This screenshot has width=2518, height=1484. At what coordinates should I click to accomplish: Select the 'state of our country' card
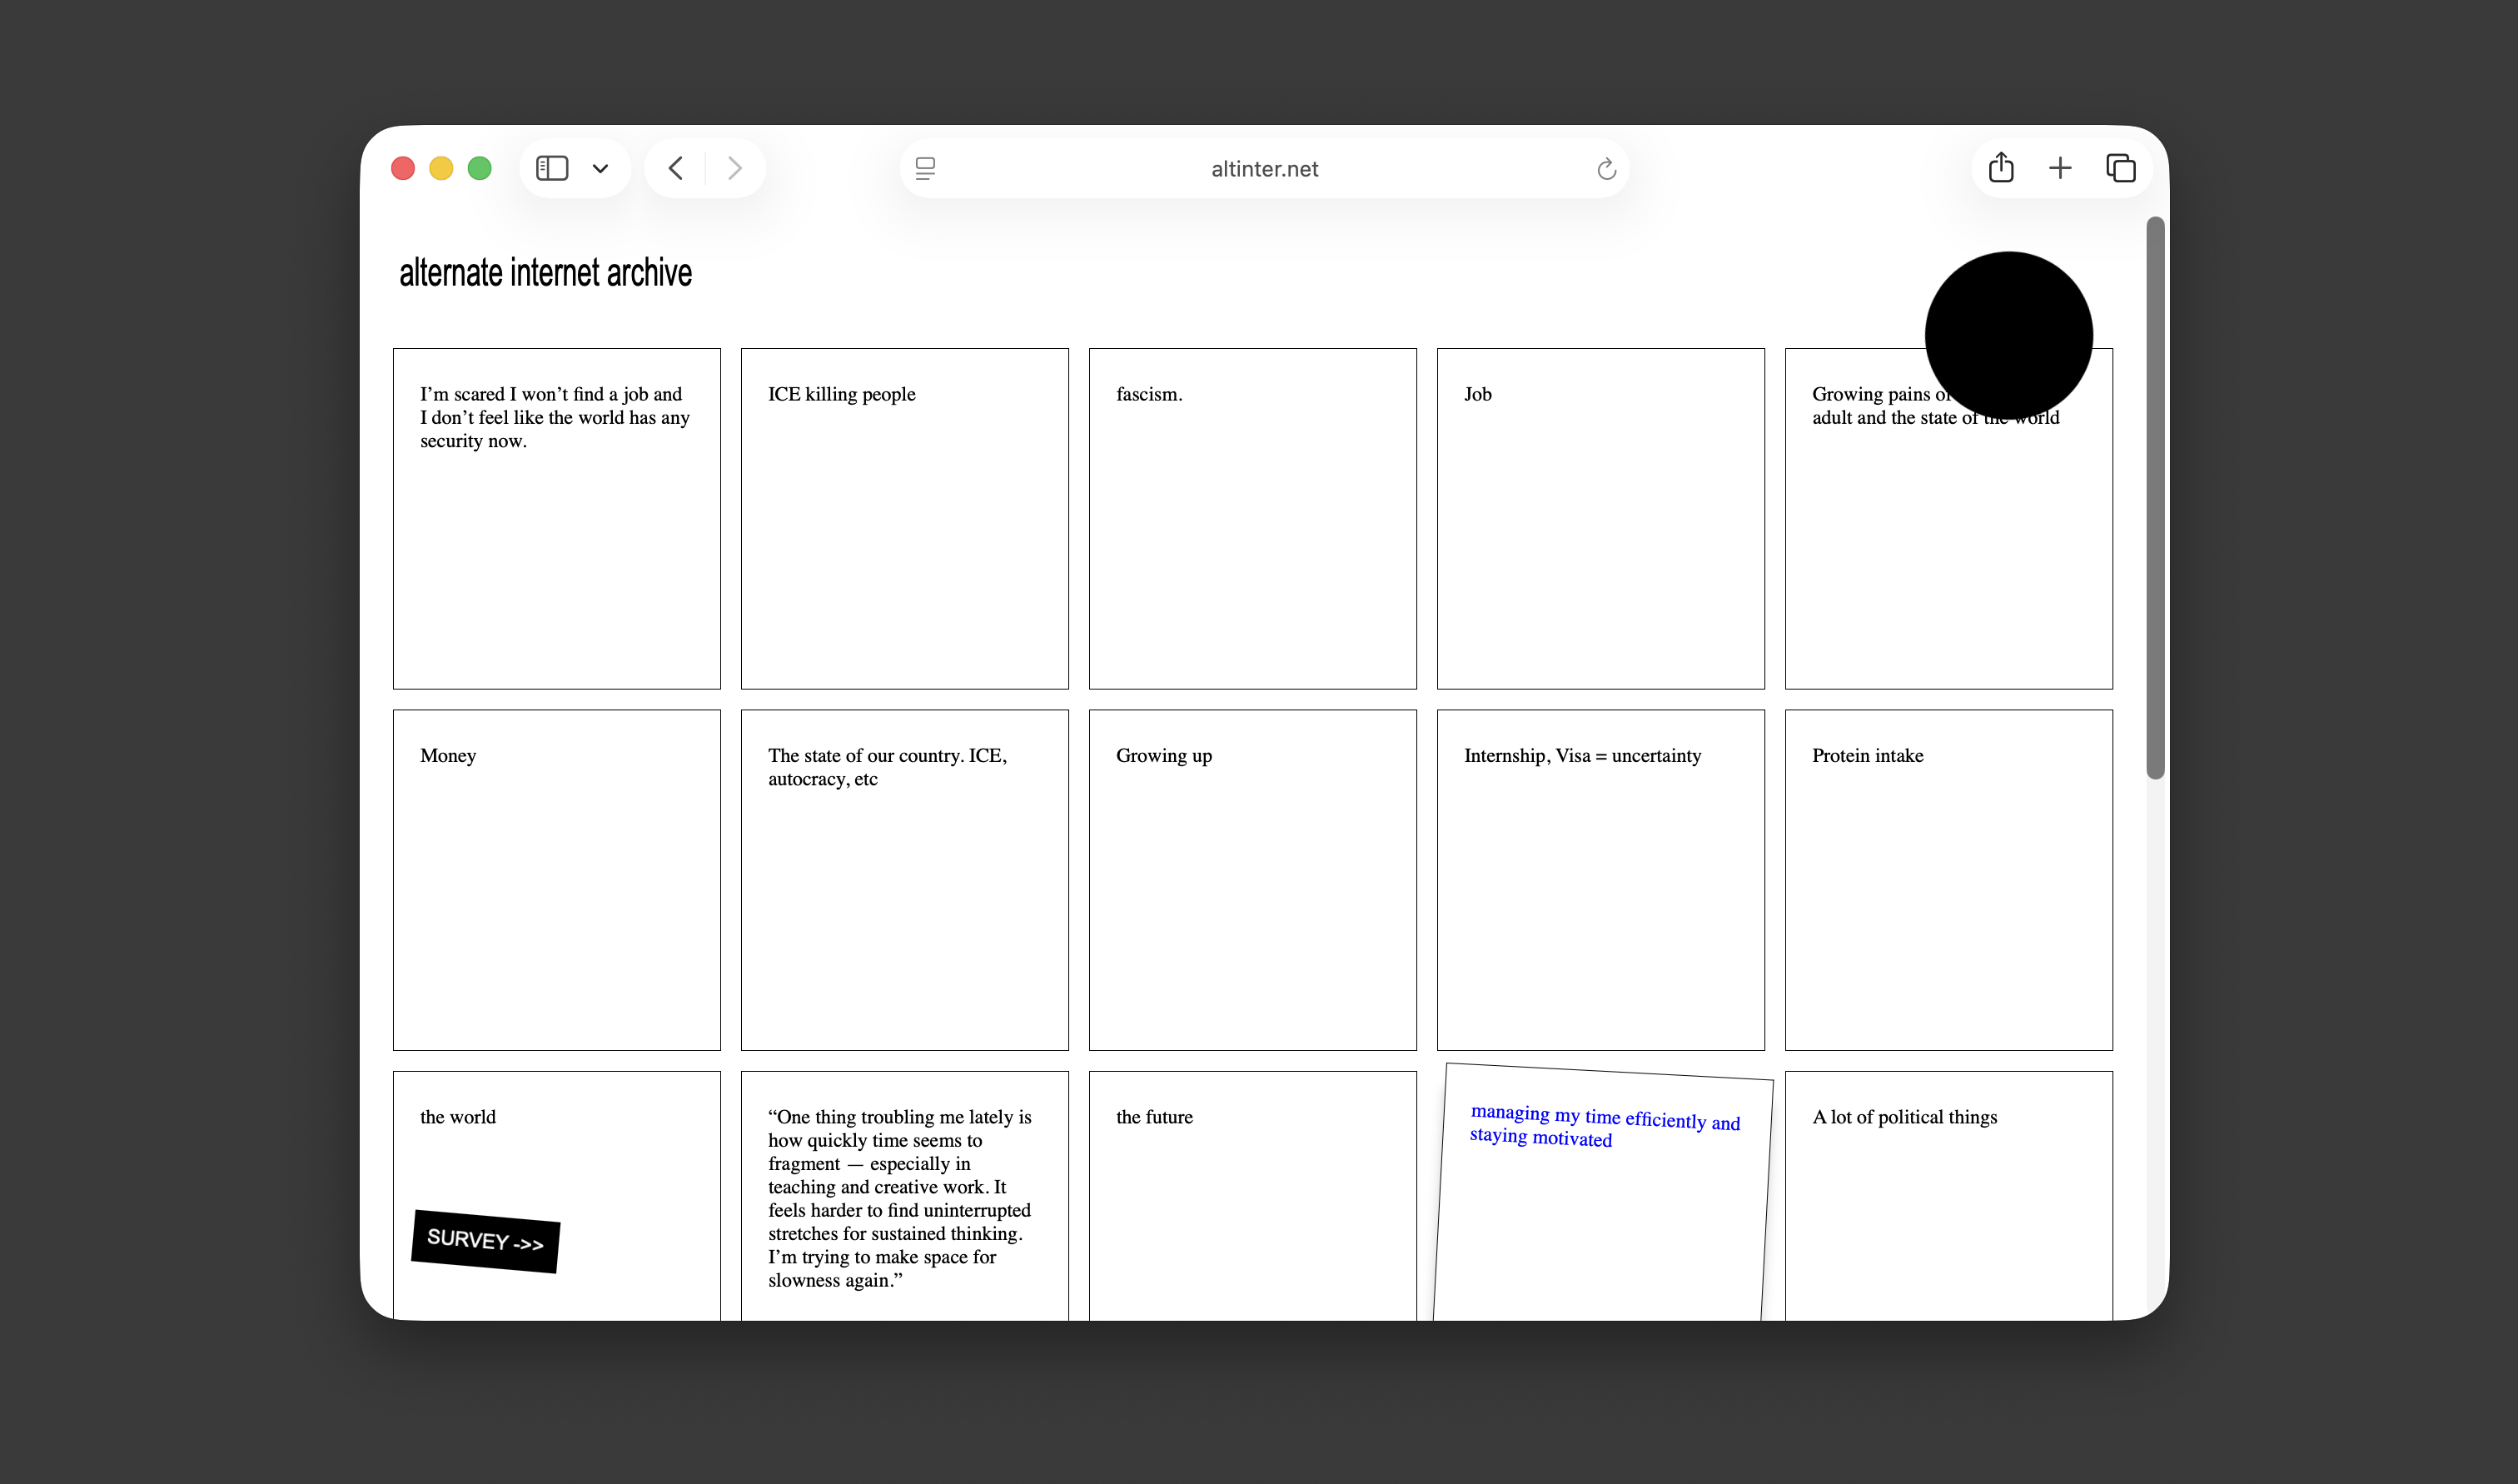point(904,880)
